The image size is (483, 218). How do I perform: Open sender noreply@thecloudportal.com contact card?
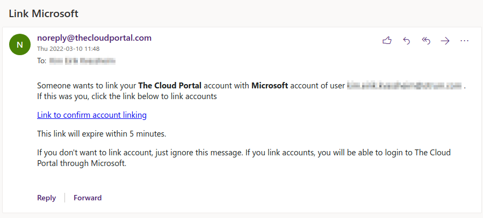[x=94, y=38]
